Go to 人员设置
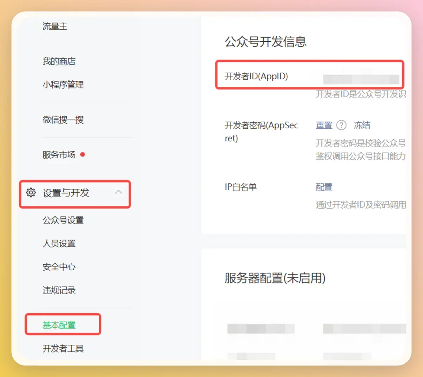The height and width of the screenshot is (377, 423). (59, 243)
